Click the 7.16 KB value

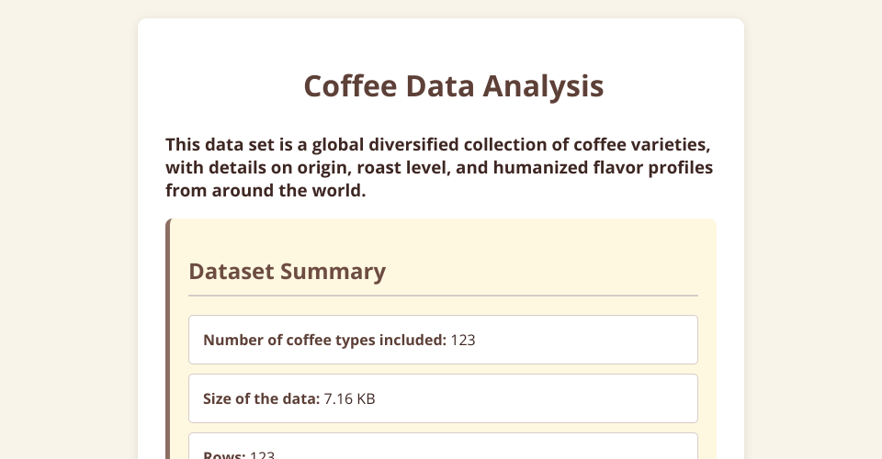coord(350,399)
